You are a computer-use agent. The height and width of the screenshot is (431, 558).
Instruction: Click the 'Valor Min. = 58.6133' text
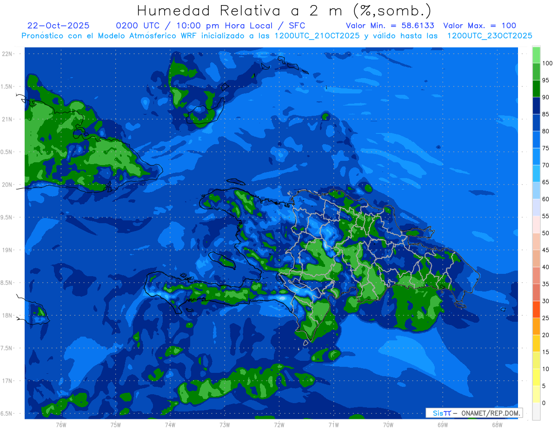pos(390,26)
